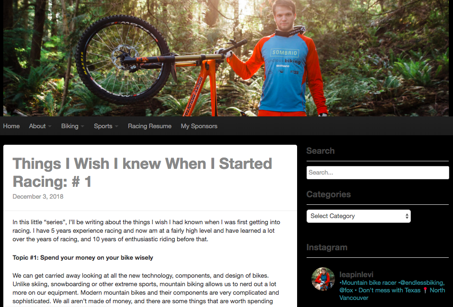Image resolution: width=453 pixels, height=307 pixels.
Task: Click the header image of the biker
Action: click(x=226, y=58)
